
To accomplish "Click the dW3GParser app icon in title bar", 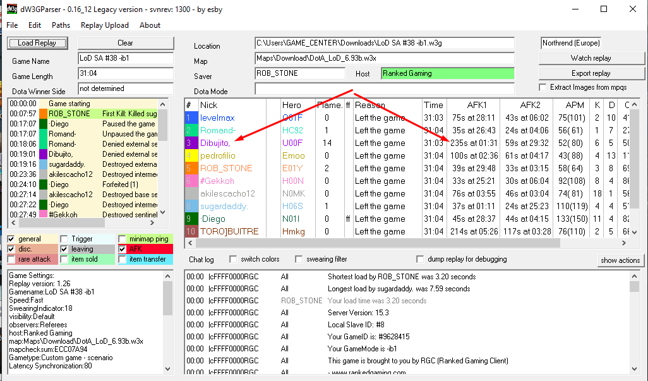I will (12, 9).
